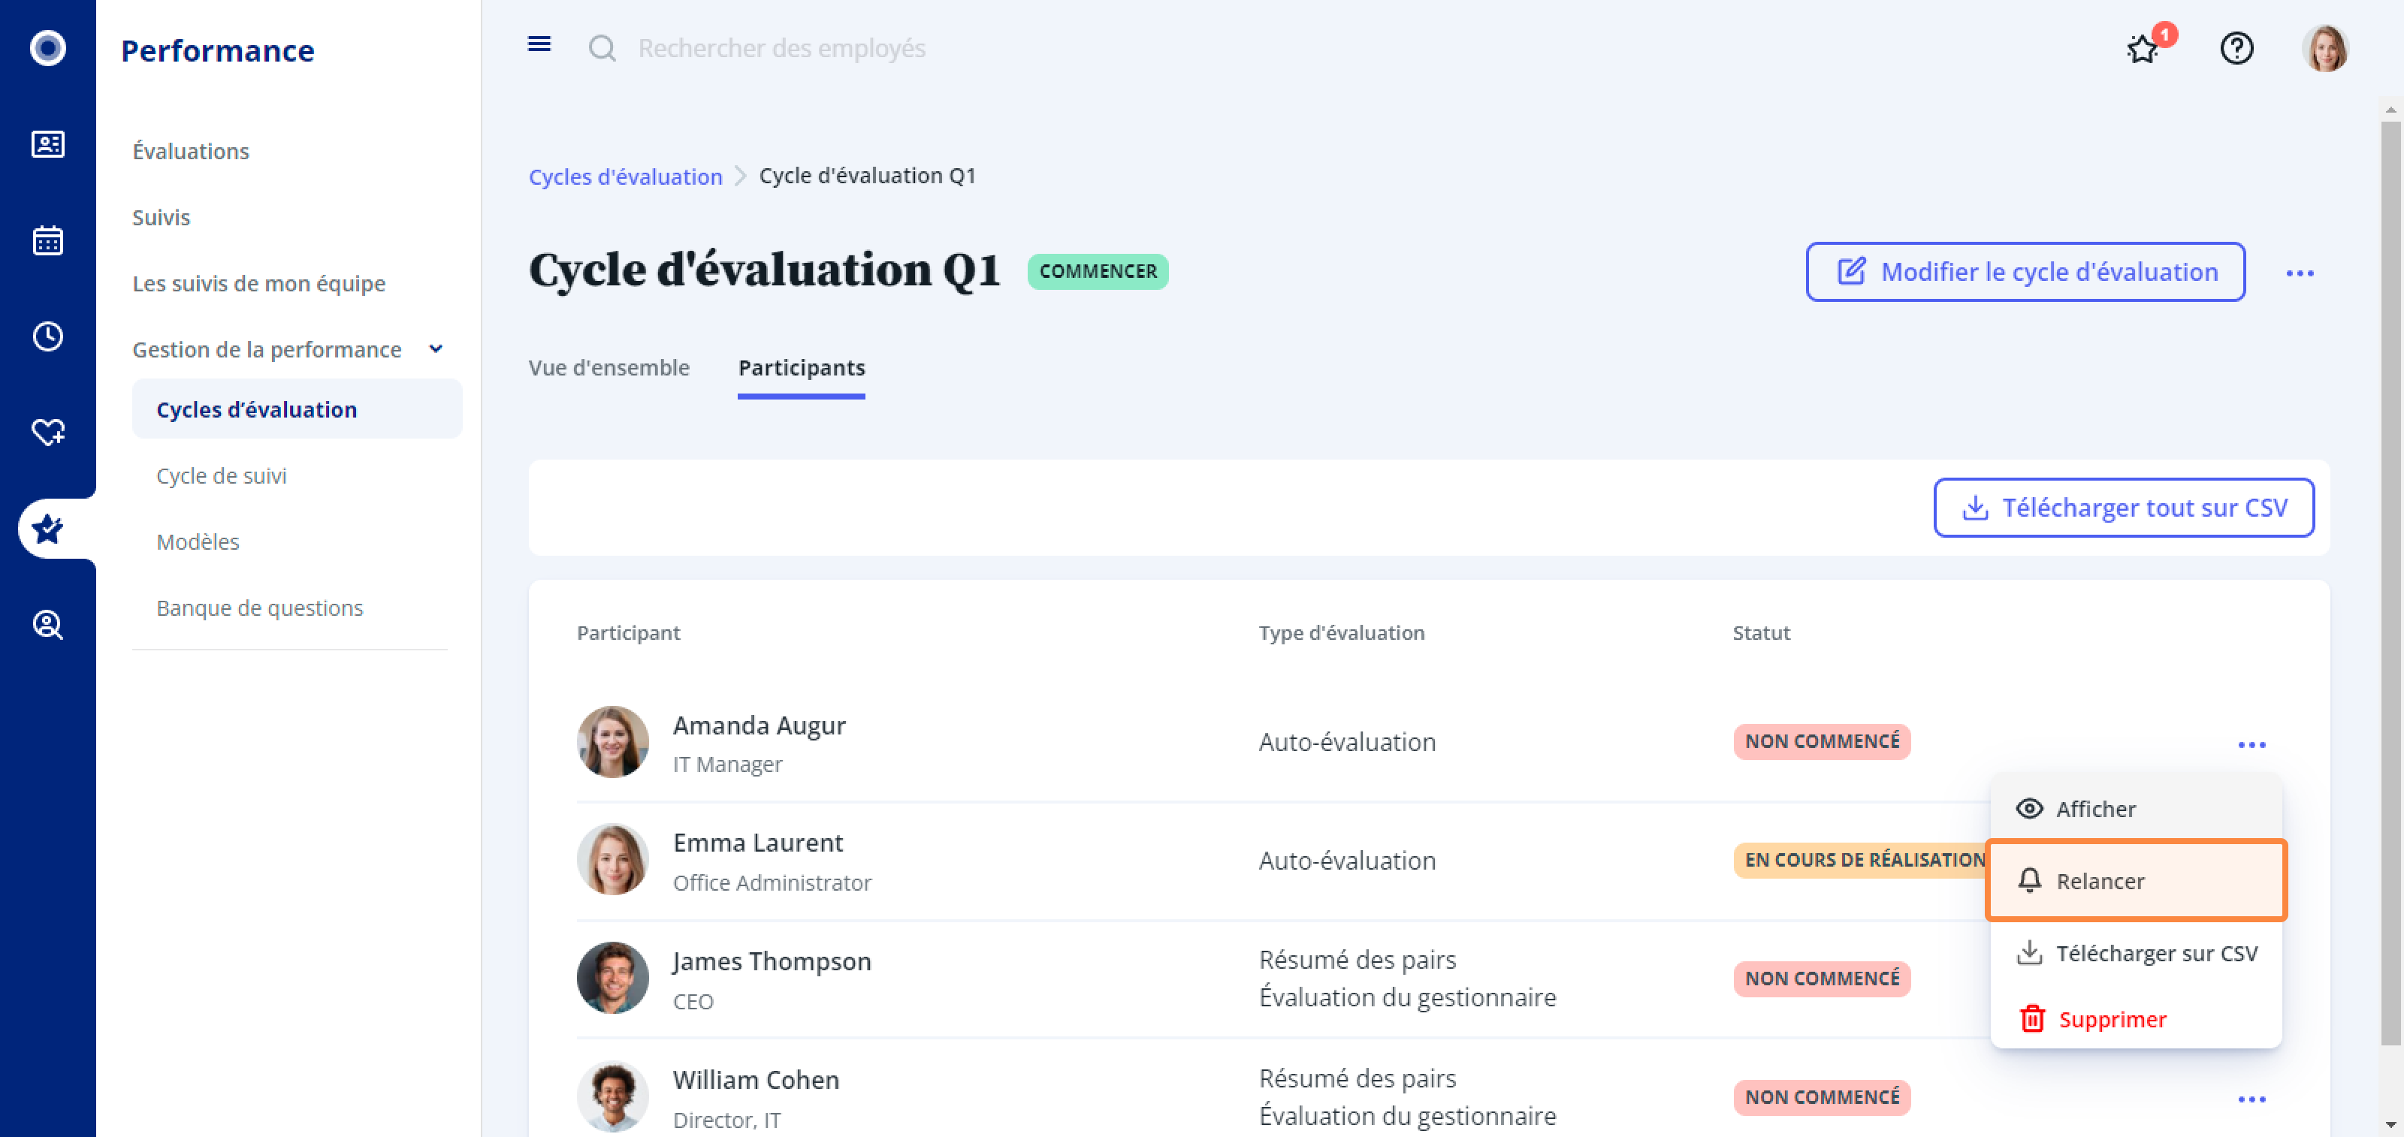
Task: Click the Cycles d'évaluation breadcrumb link
Action: click(x=625, y=176)
